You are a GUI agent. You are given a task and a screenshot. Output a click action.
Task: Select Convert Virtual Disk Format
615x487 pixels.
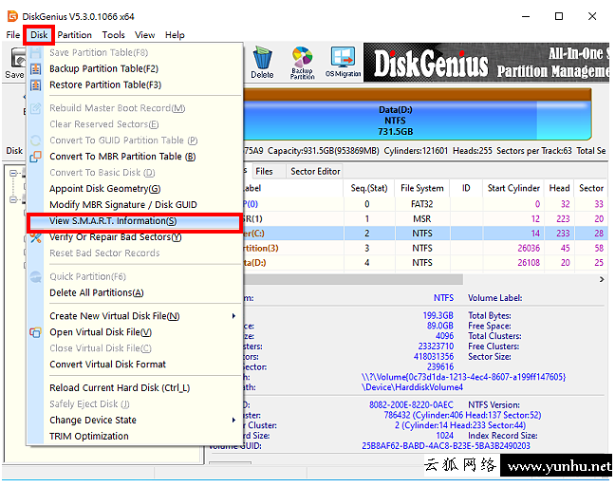point(108,365)
